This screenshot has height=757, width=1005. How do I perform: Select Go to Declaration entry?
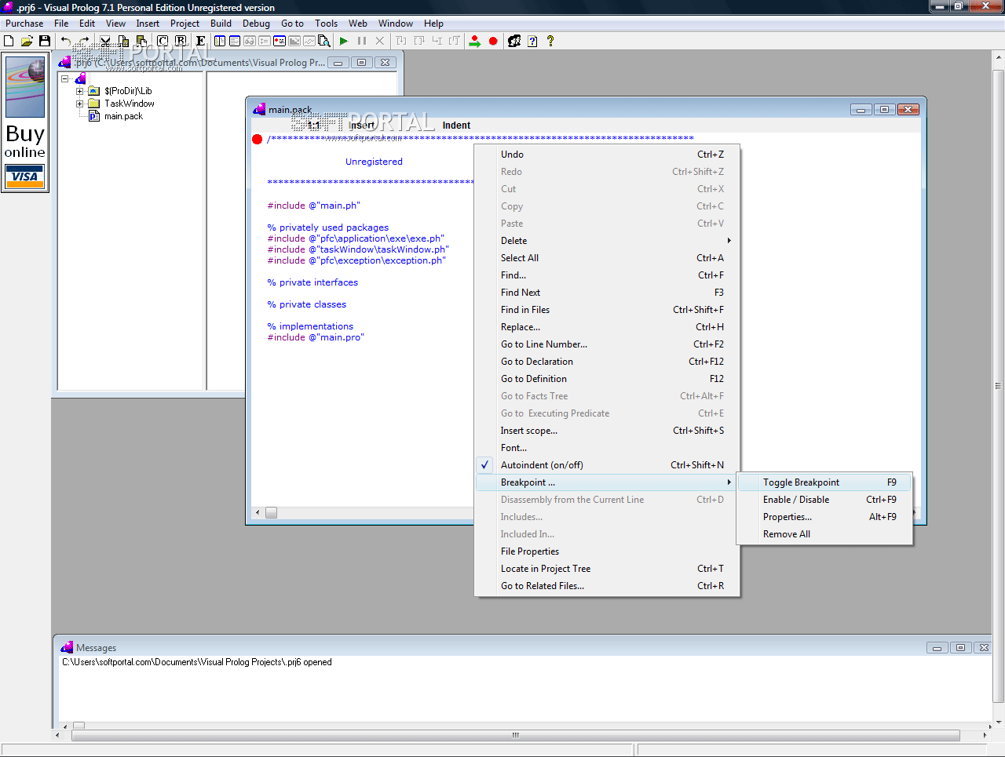pyautogui.click(x=608, y=362)
